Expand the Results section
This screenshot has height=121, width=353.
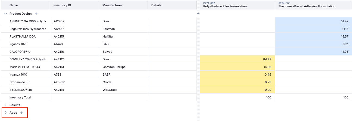[x=6, y=105]
